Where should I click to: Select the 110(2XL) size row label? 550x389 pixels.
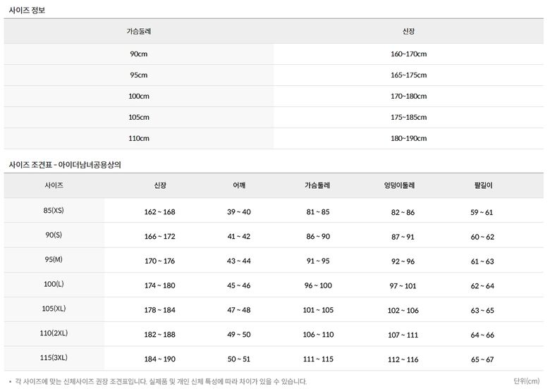pos(54,333)
